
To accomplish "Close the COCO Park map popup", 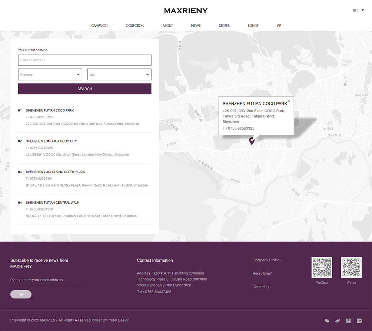I will tap(289, 101).
